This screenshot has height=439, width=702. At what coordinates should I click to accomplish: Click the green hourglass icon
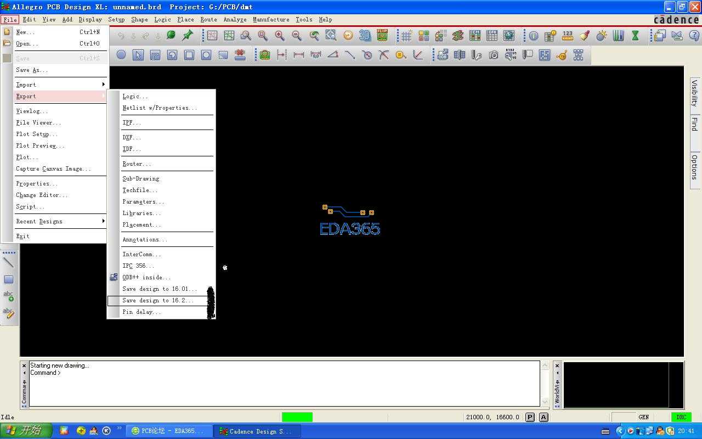635,36
